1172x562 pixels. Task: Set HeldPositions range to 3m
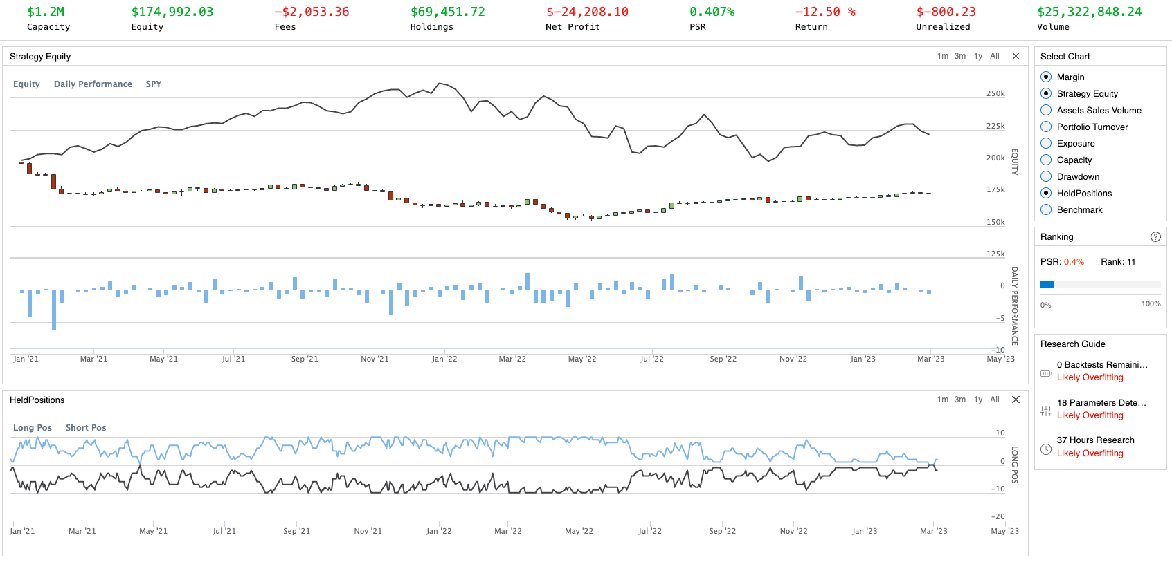pos(959,400)
